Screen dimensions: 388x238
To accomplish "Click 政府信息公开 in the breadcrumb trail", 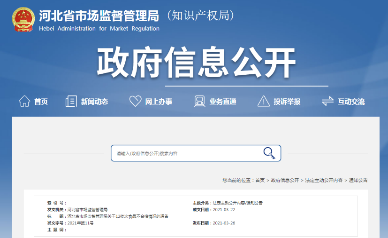I will click(x=285, y=181).
